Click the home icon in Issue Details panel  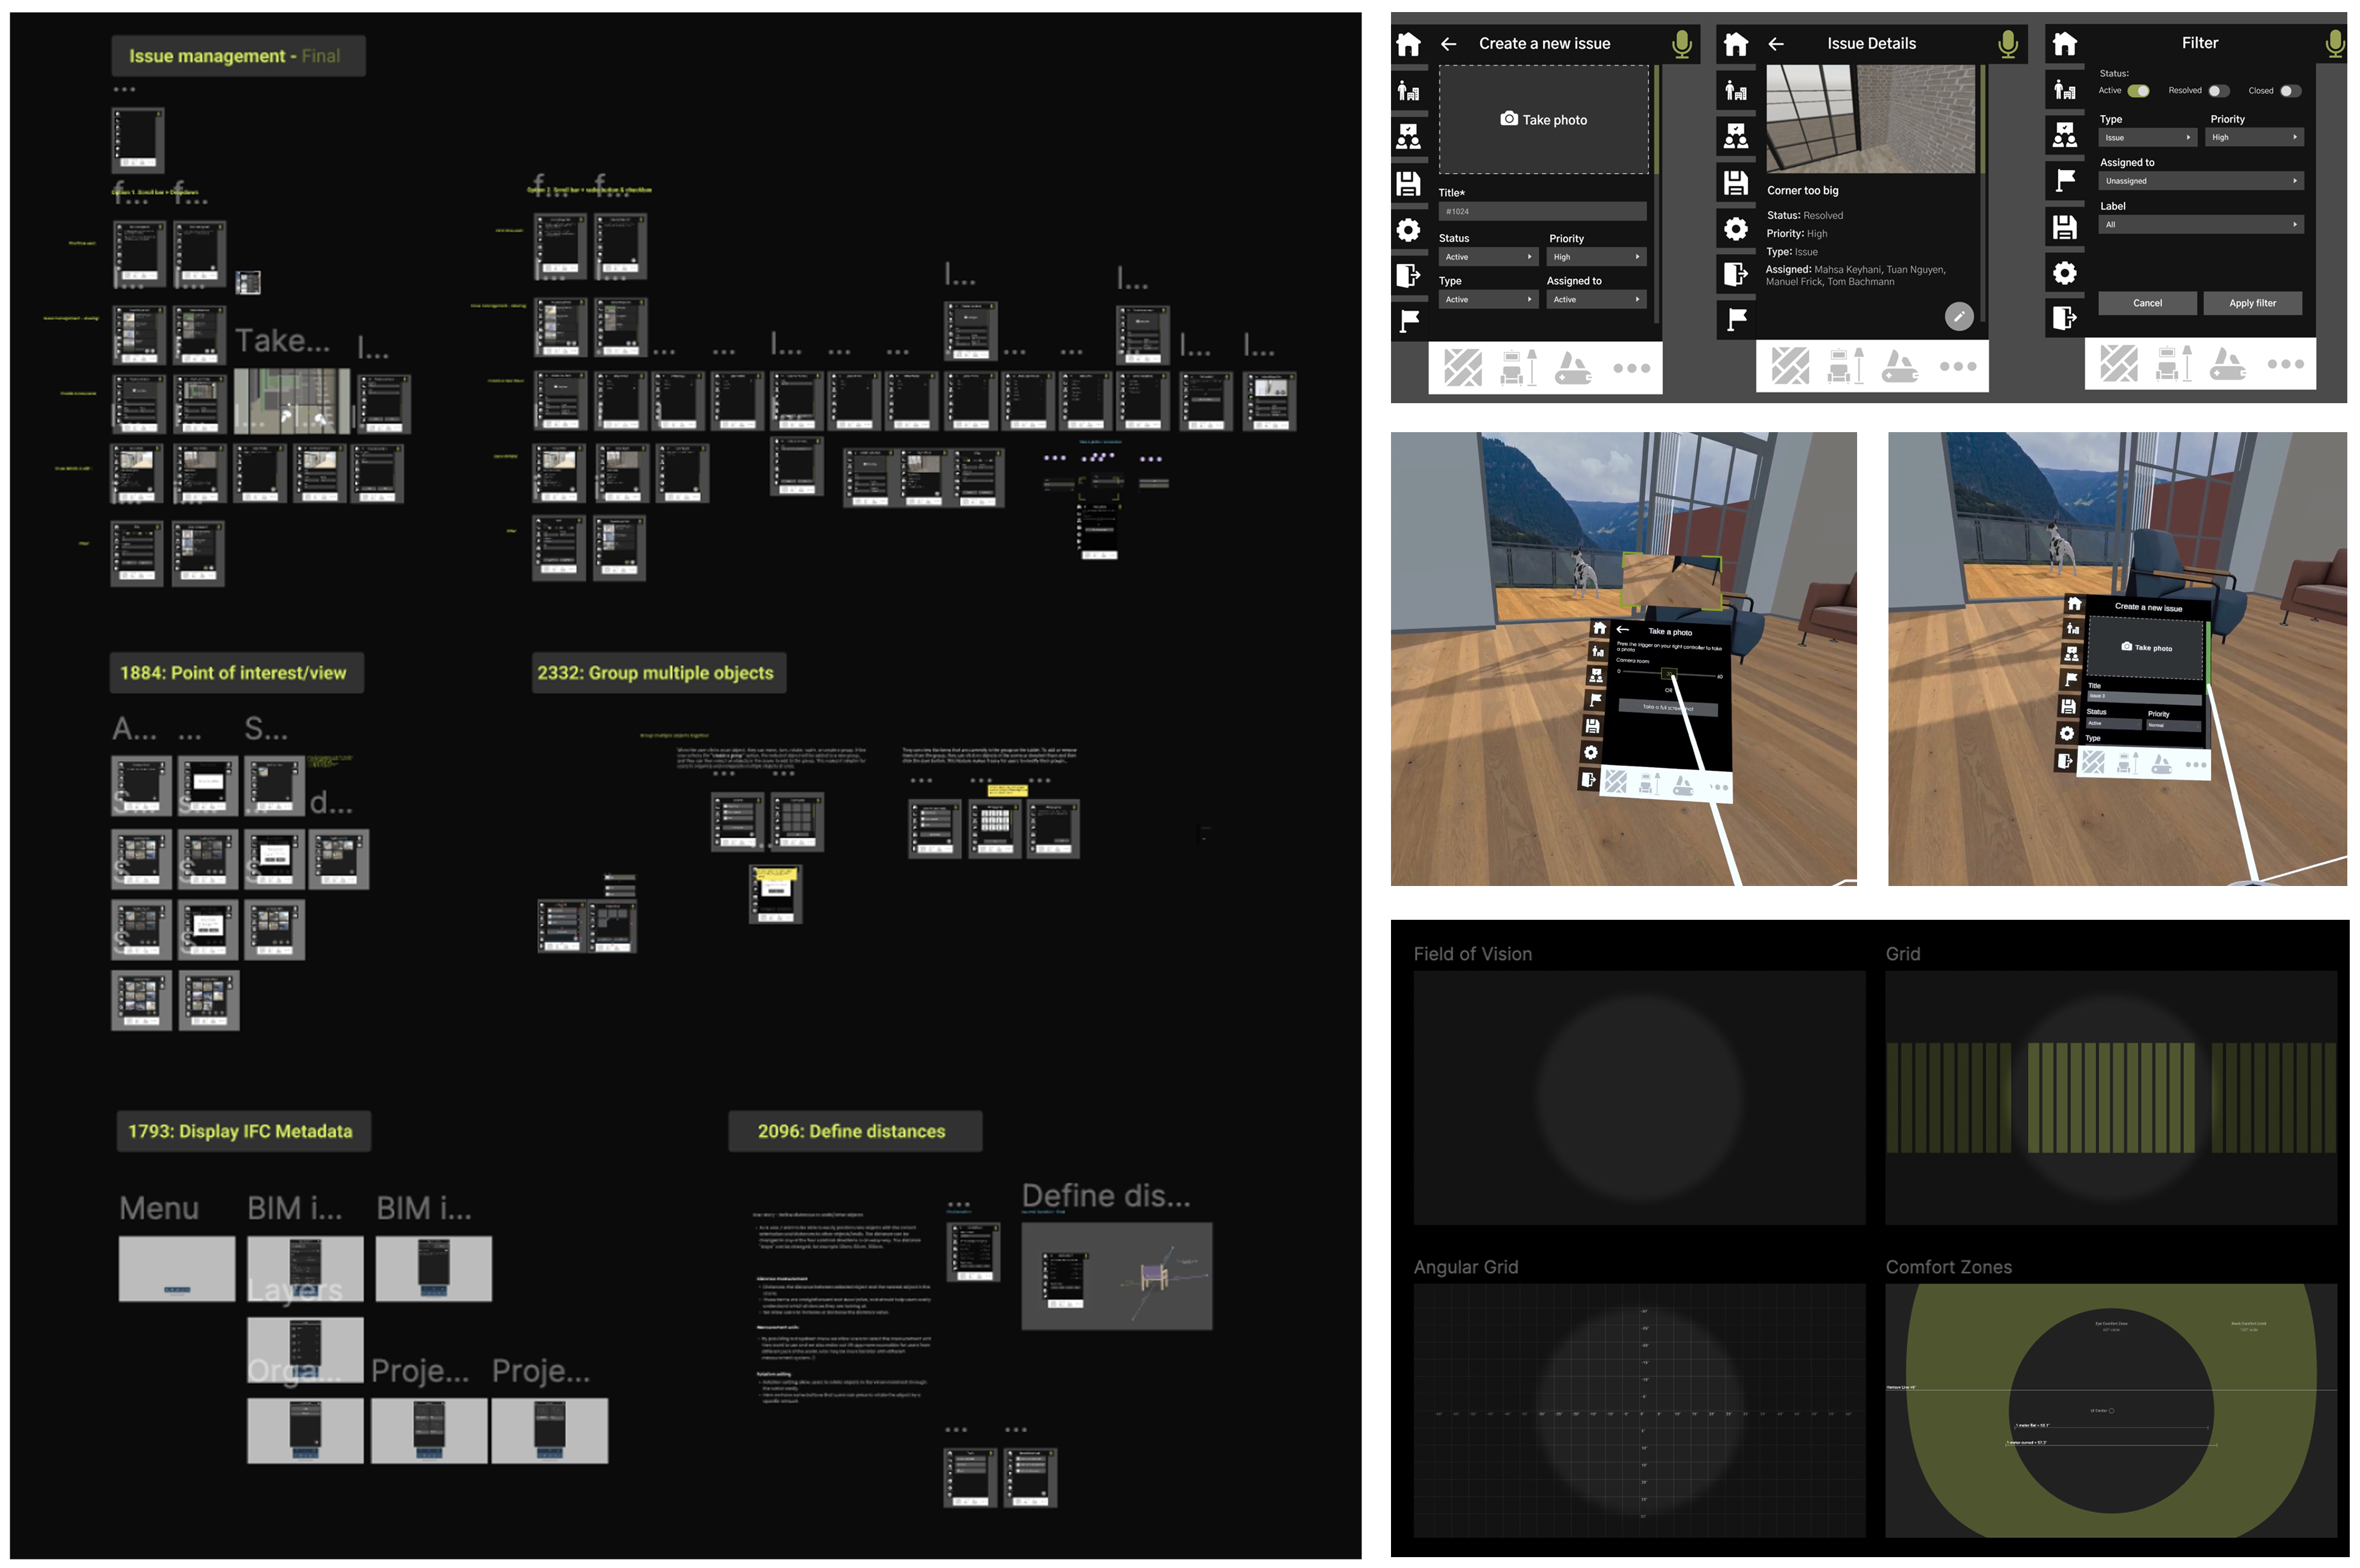[1736, 44]
